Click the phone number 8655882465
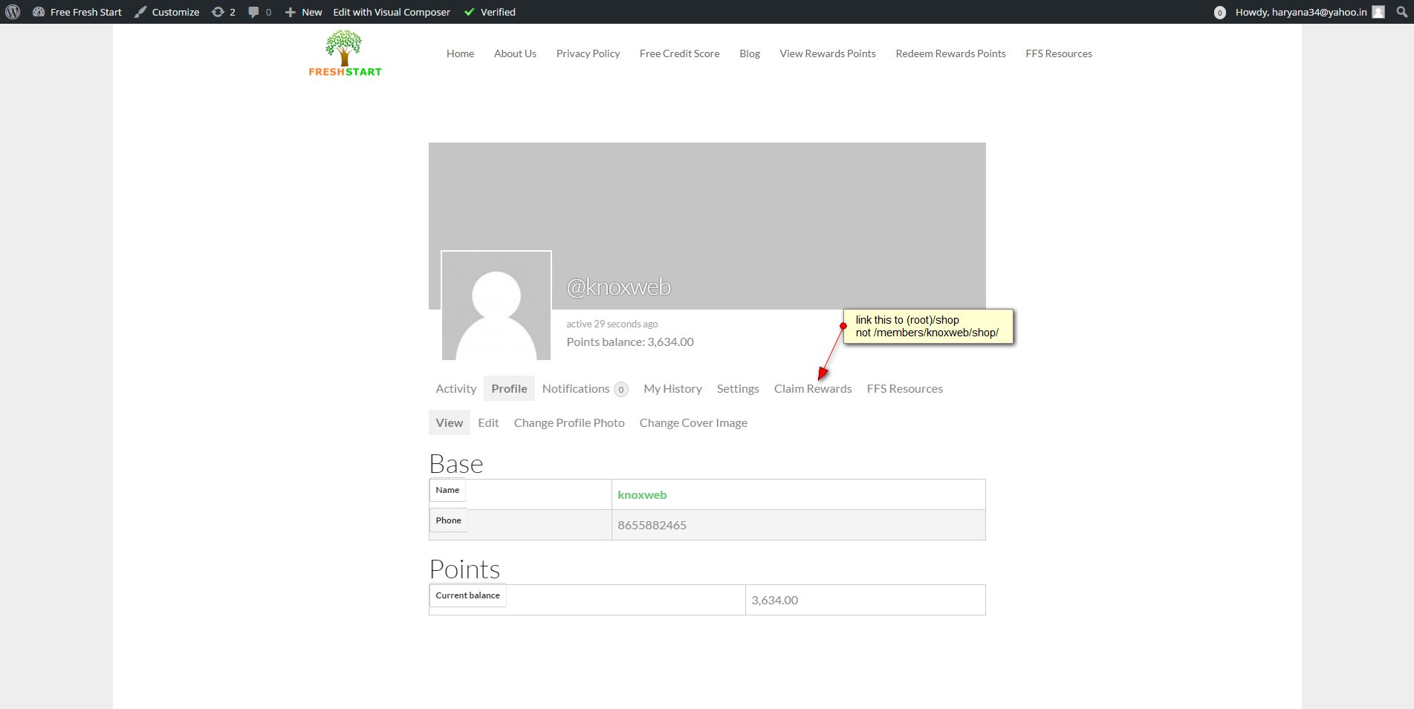Viewport: 1414px width, 709px height. pyautogui.click(x=652, y=525)
